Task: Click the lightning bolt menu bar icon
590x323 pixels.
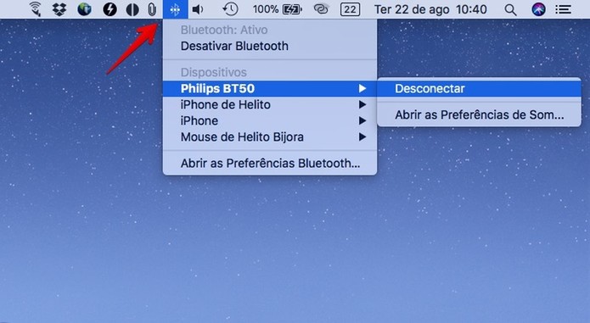Action: tap(110, 9)
